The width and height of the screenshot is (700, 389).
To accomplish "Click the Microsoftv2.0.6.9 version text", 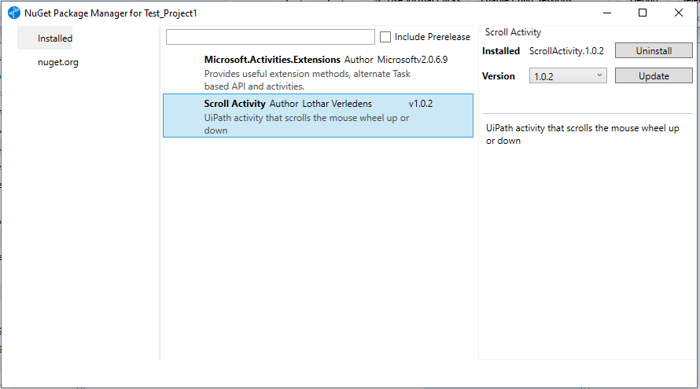I will coord(412,60).
